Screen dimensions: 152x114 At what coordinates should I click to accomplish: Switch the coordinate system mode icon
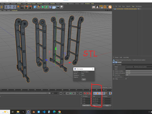tap(18, 7)
